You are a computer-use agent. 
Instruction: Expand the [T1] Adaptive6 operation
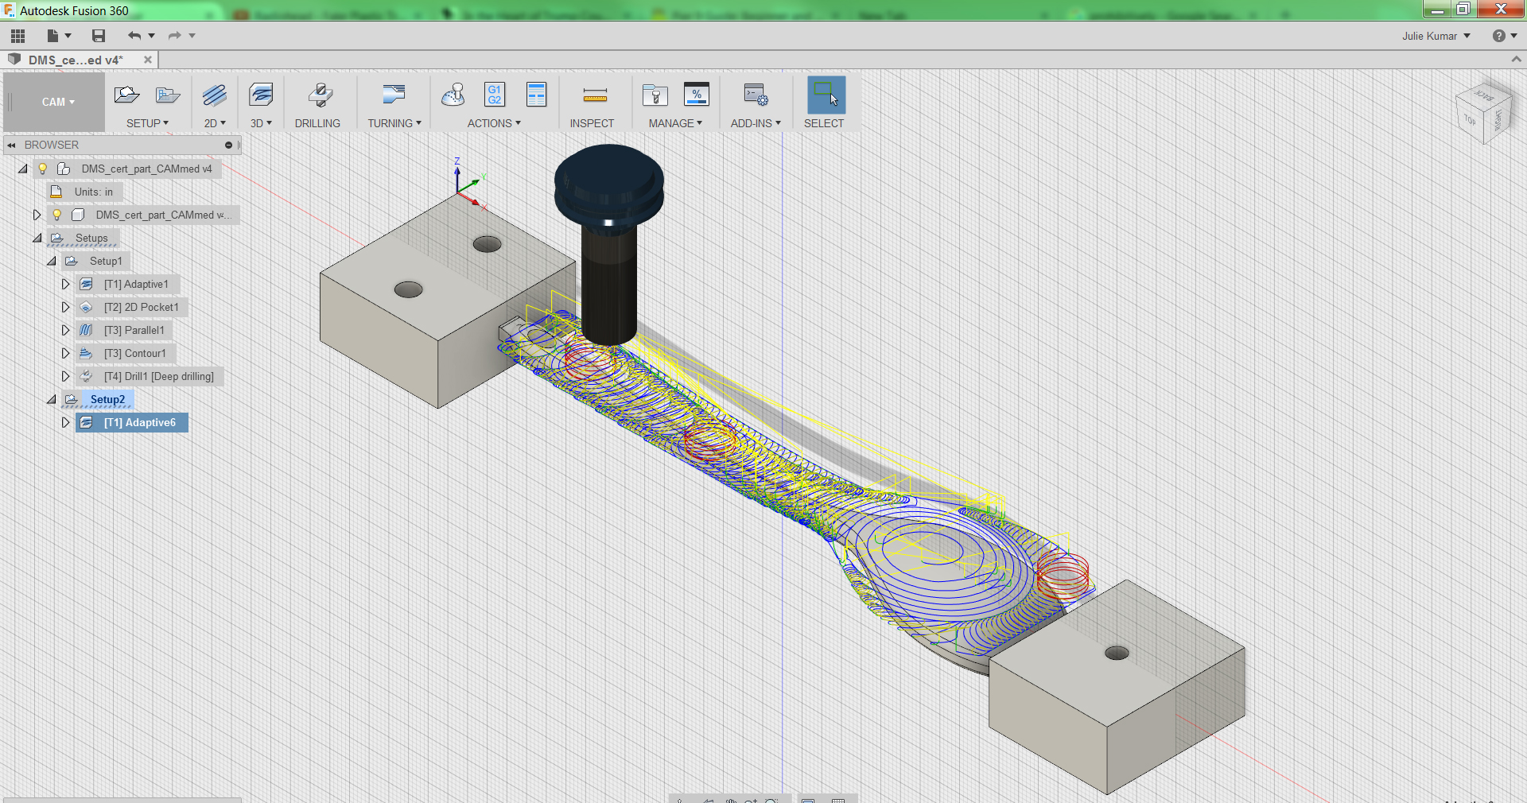pyautogui.click(x=66, y=422)
